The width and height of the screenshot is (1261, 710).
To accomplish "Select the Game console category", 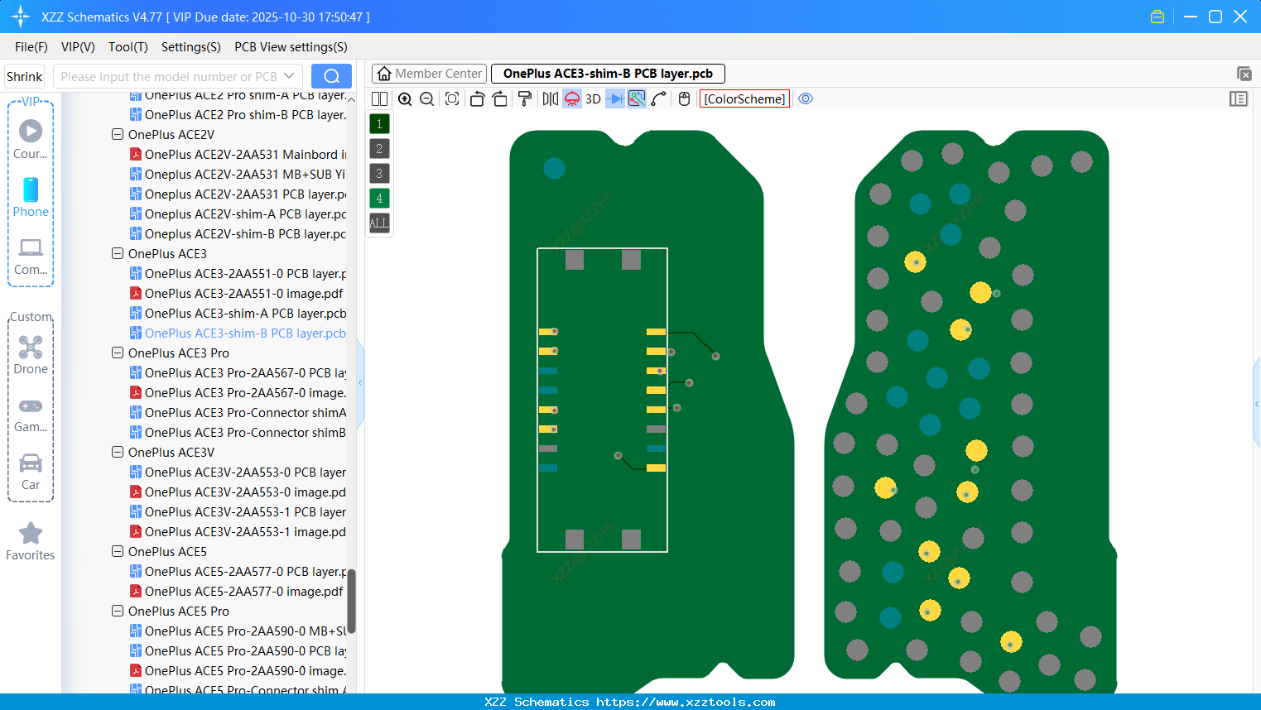I will click(x=31, y=415).
